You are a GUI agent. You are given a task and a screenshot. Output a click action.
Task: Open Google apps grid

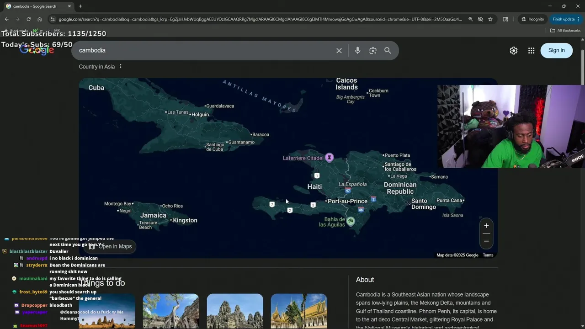pyautogui.click(x=531, y=50)
